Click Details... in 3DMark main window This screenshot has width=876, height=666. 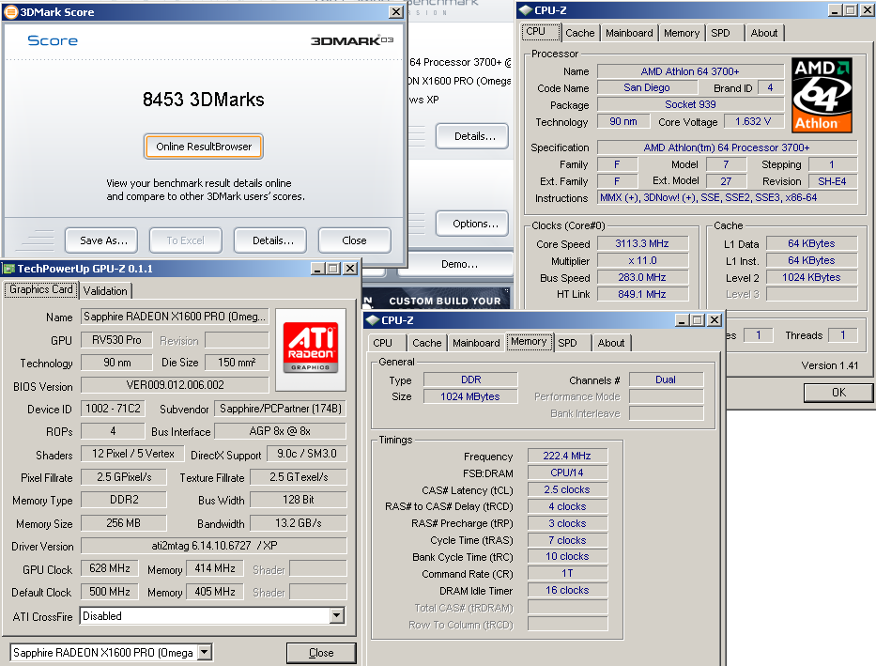[x=472, y=136]
